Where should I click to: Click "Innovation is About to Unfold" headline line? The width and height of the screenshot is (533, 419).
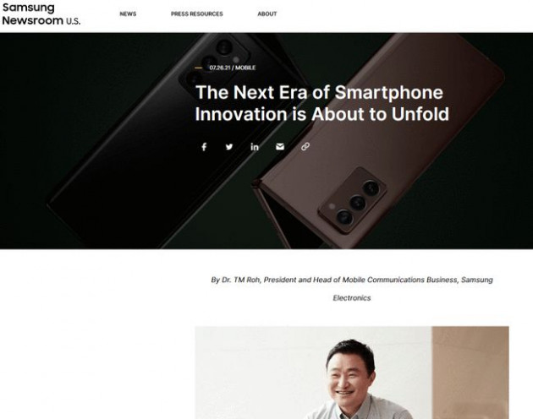tap(322, 114)
